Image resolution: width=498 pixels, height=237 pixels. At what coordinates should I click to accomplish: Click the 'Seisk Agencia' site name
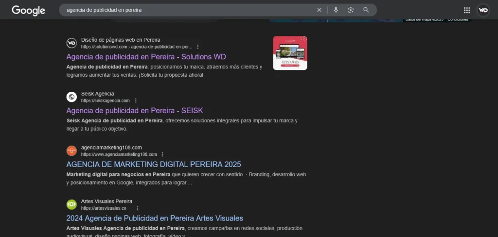click(x=97, y=94)
